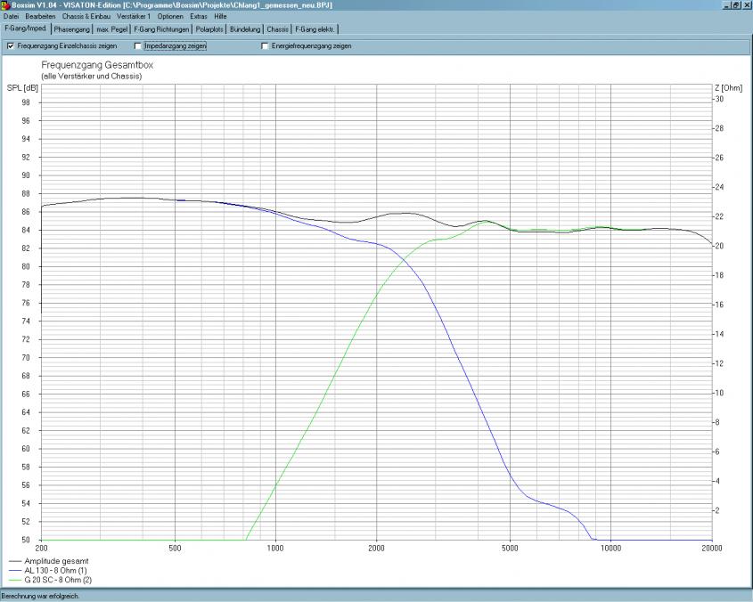753x602 pixels.
Task: Switch to the max. Pegel tab
Action: 112,29
